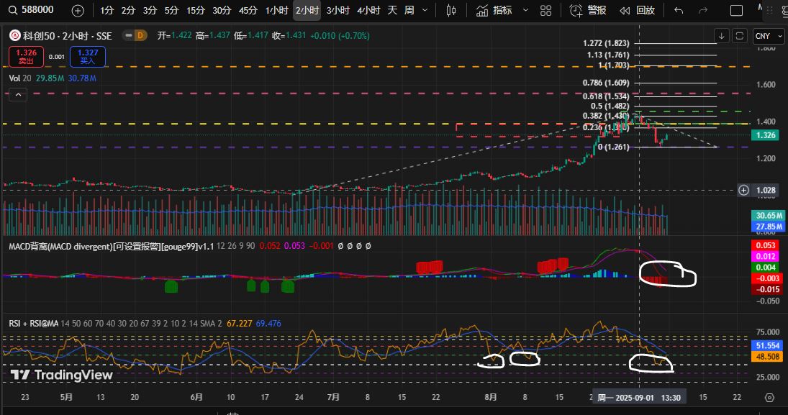
Task: Open the layout grid templates icon
Action: point(546,11)
